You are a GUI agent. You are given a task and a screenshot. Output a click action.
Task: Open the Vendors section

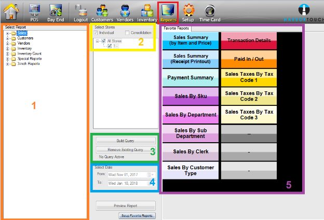tap(125, 10)
